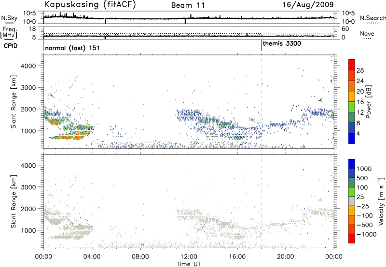Screen dimensions: 386x267
Task: Click the '12:00' time axis tick label
Action: pos(189,257)
